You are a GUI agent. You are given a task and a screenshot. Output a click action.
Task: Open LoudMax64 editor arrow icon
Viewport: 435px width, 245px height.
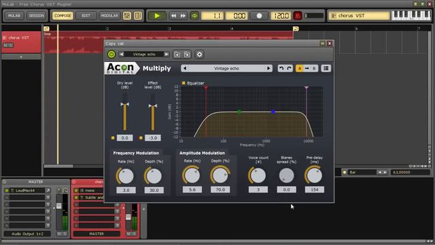[48, 191]
